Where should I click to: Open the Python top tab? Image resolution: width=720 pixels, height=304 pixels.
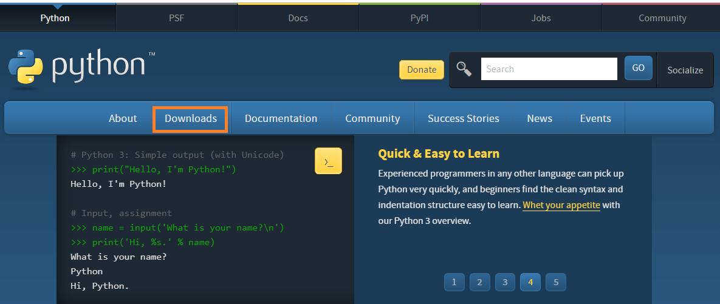[55, 18]
